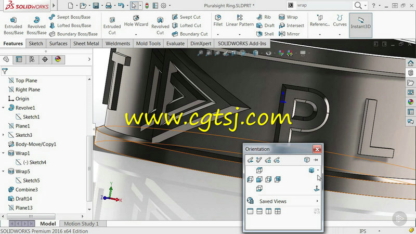Select the Mirror feature tool
Screen dimensions: 416x234
(289, 34)
